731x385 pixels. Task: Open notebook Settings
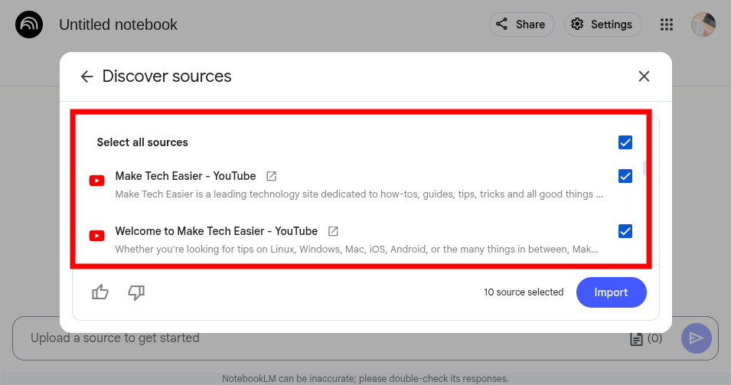pos(603,24)
